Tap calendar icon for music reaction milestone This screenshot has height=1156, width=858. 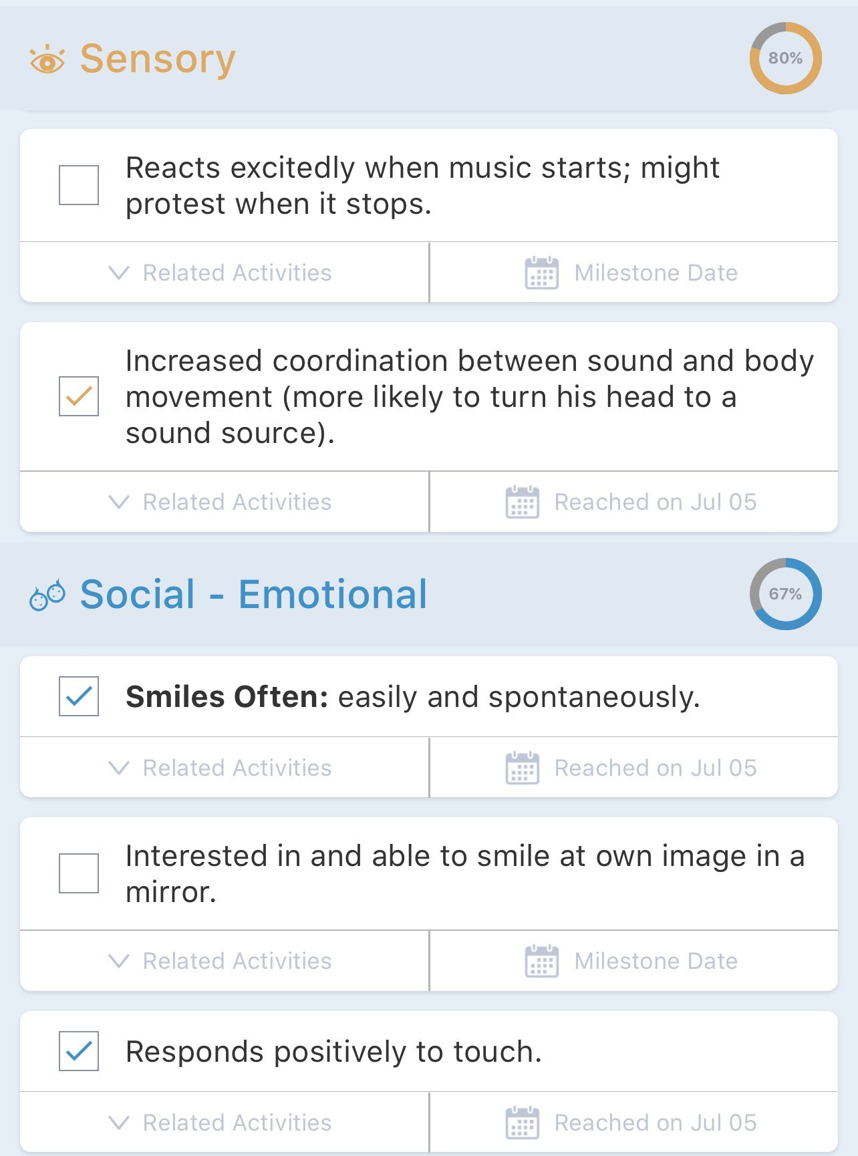click(541, 273)
